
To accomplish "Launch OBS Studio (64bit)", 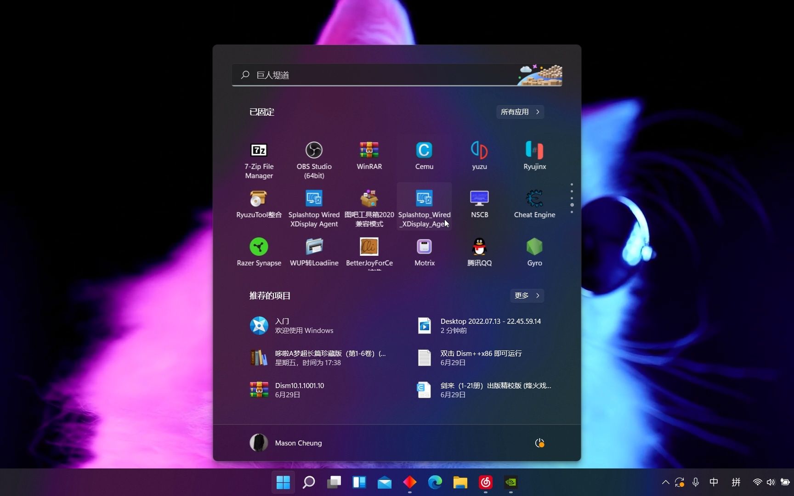I will [x=314, y=160].
